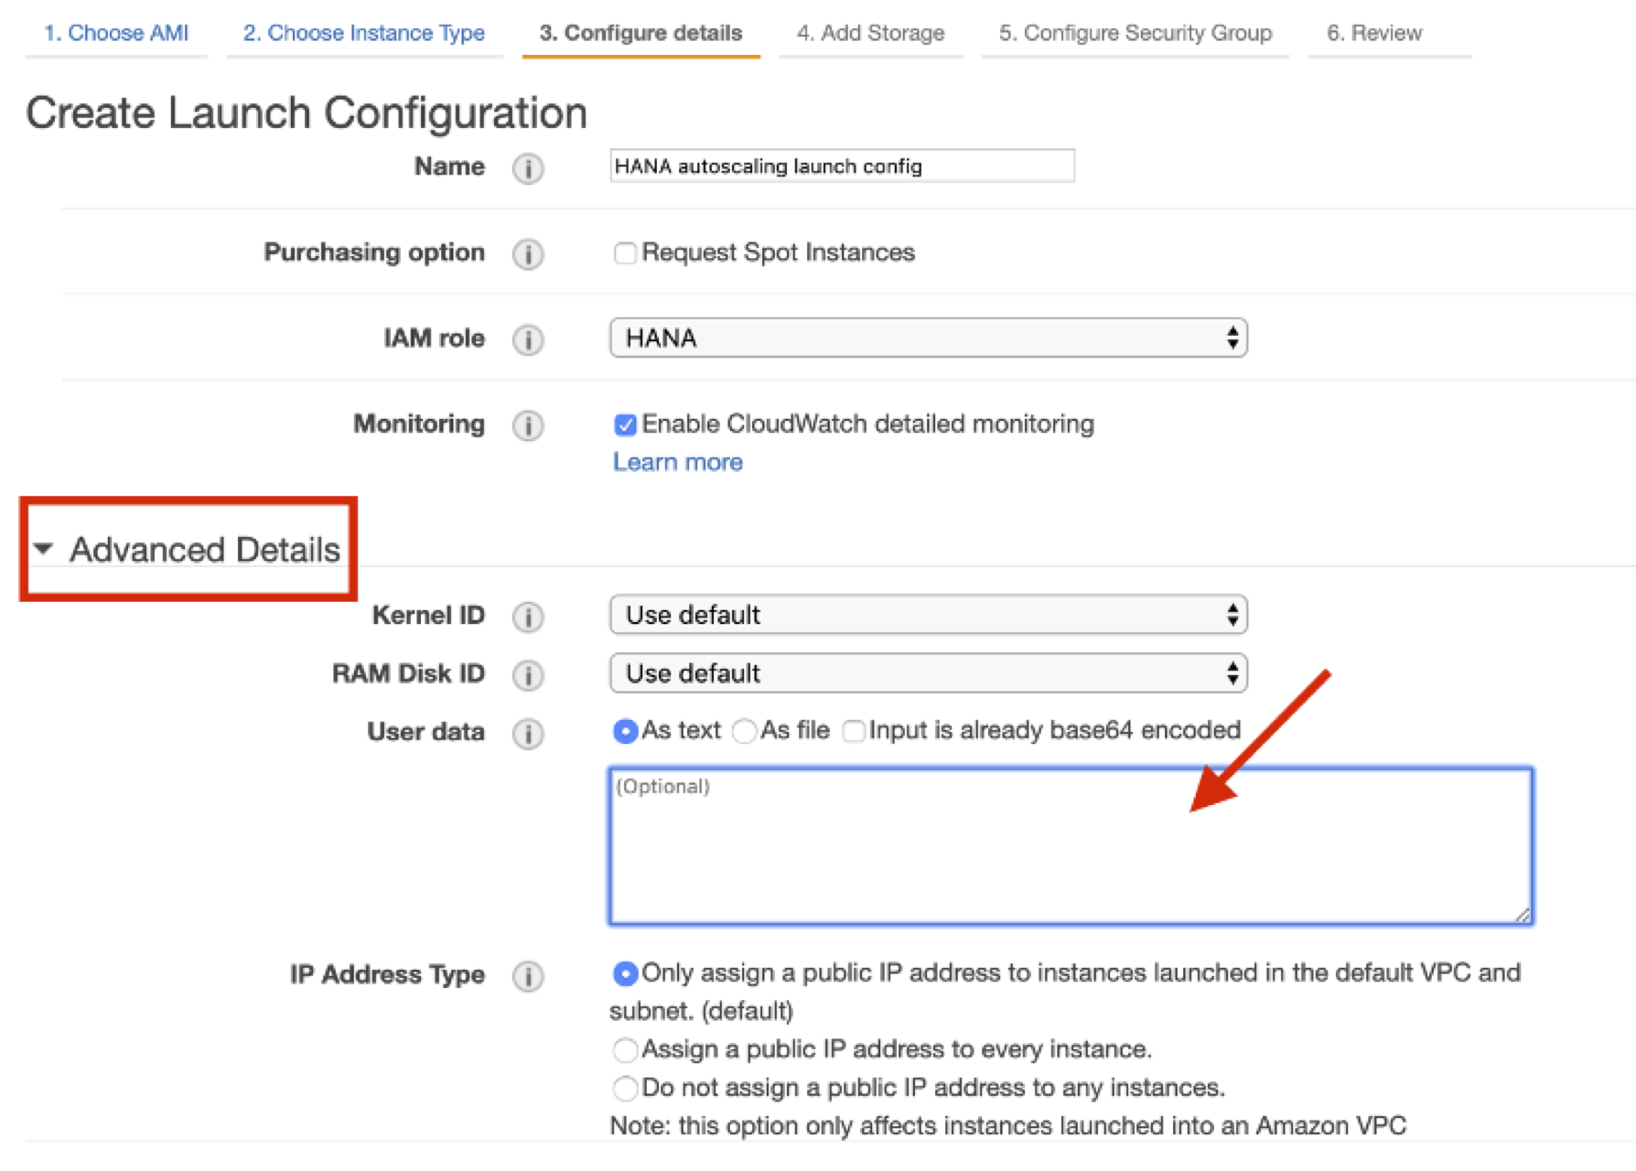Check Input is already base64 encoded
The height and width of the screenshot is (1171, 1636).
[853, 731]
